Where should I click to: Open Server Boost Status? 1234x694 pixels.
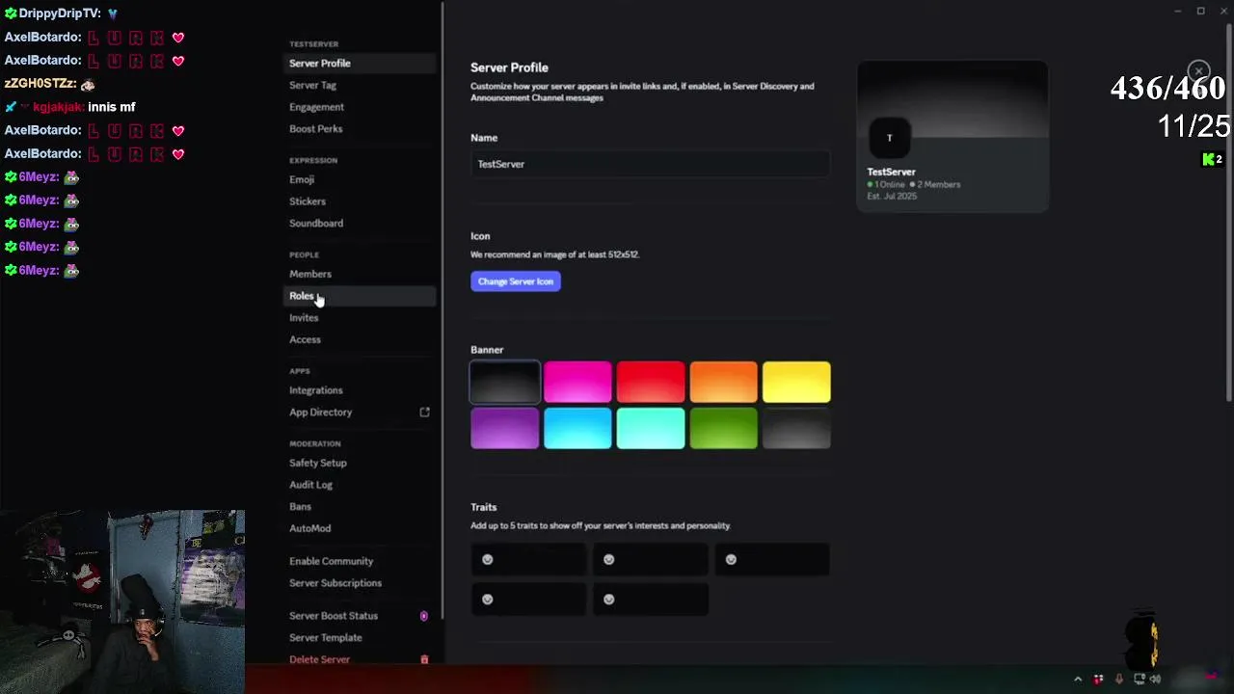pyautogui.click(x=362, y=616)
